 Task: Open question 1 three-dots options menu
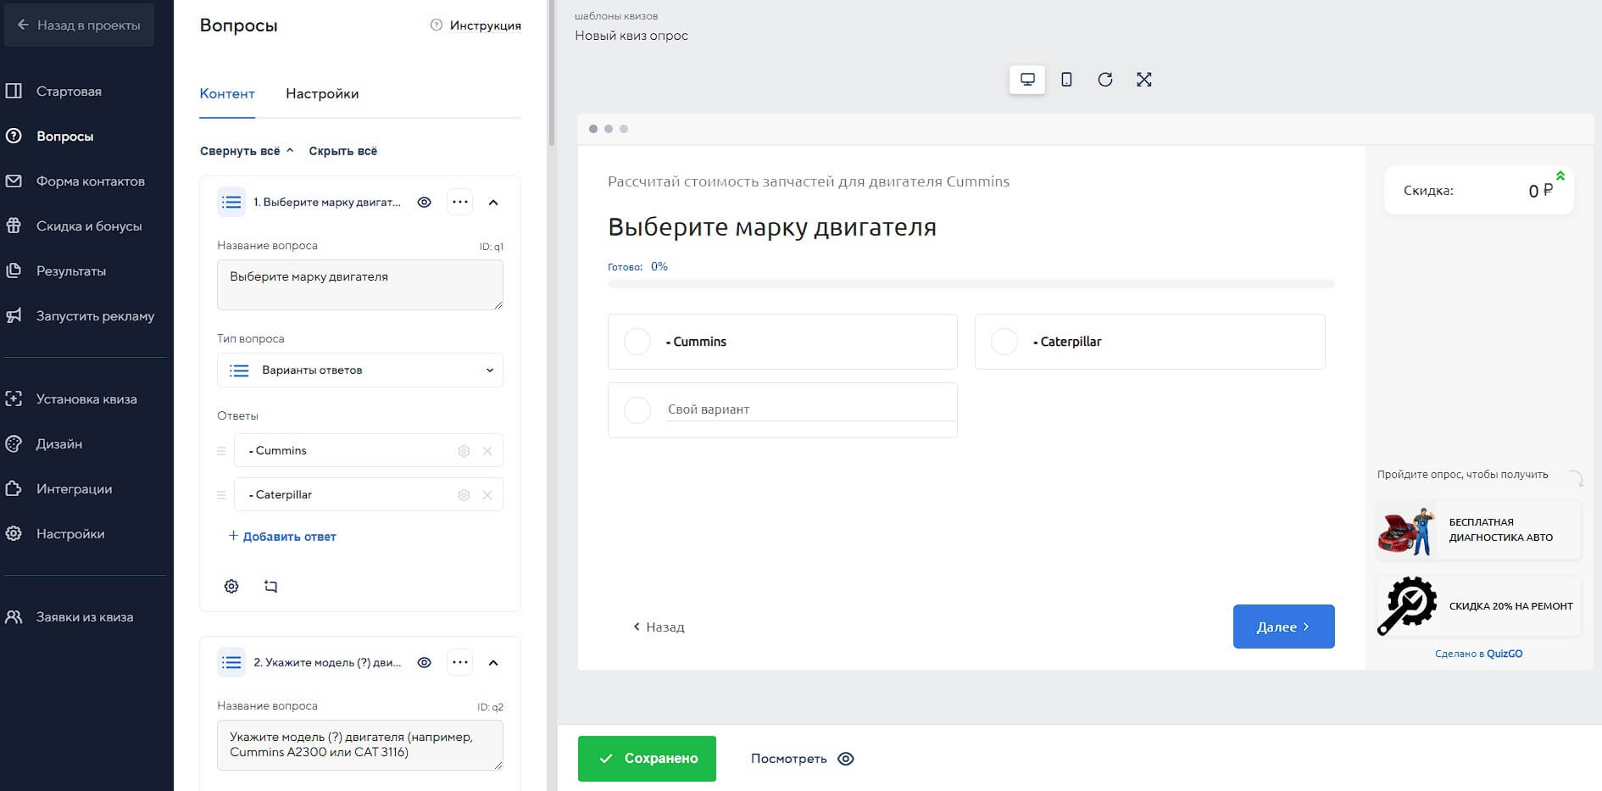point(460,203)
